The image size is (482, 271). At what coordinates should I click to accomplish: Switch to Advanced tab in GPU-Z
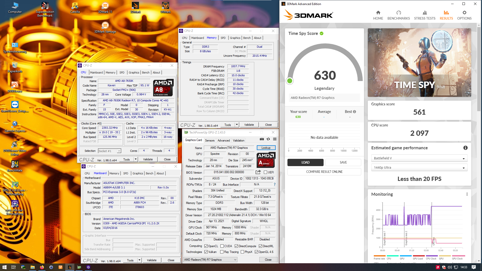pos(223,141)
